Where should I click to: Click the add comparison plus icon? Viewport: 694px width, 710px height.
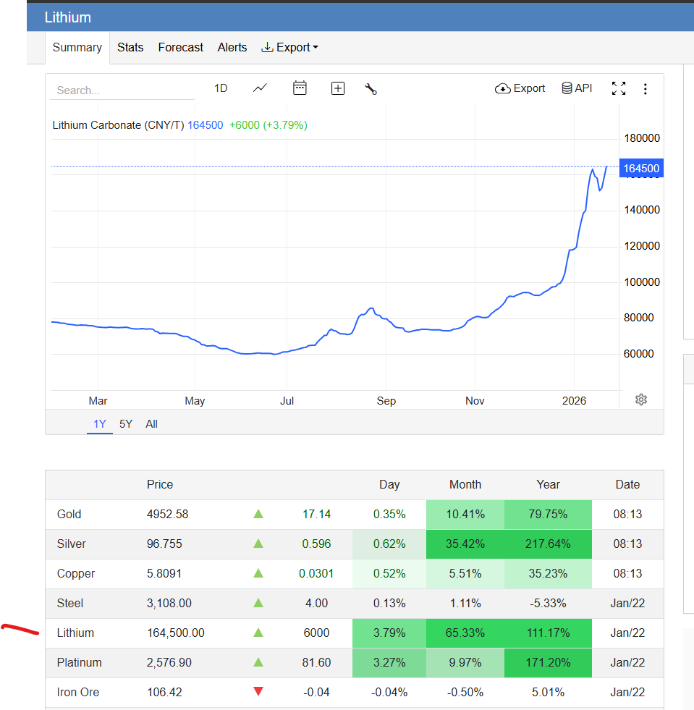tap(338, 88)
